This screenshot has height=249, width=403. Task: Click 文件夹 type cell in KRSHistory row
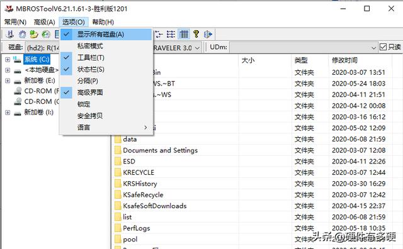click(304, 184)
